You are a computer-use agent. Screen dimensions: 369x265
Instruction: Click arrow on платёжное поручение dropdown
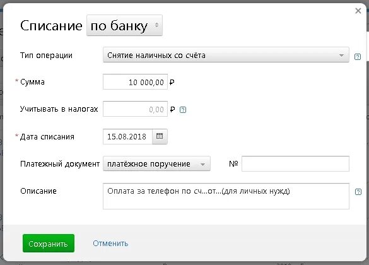203,164
